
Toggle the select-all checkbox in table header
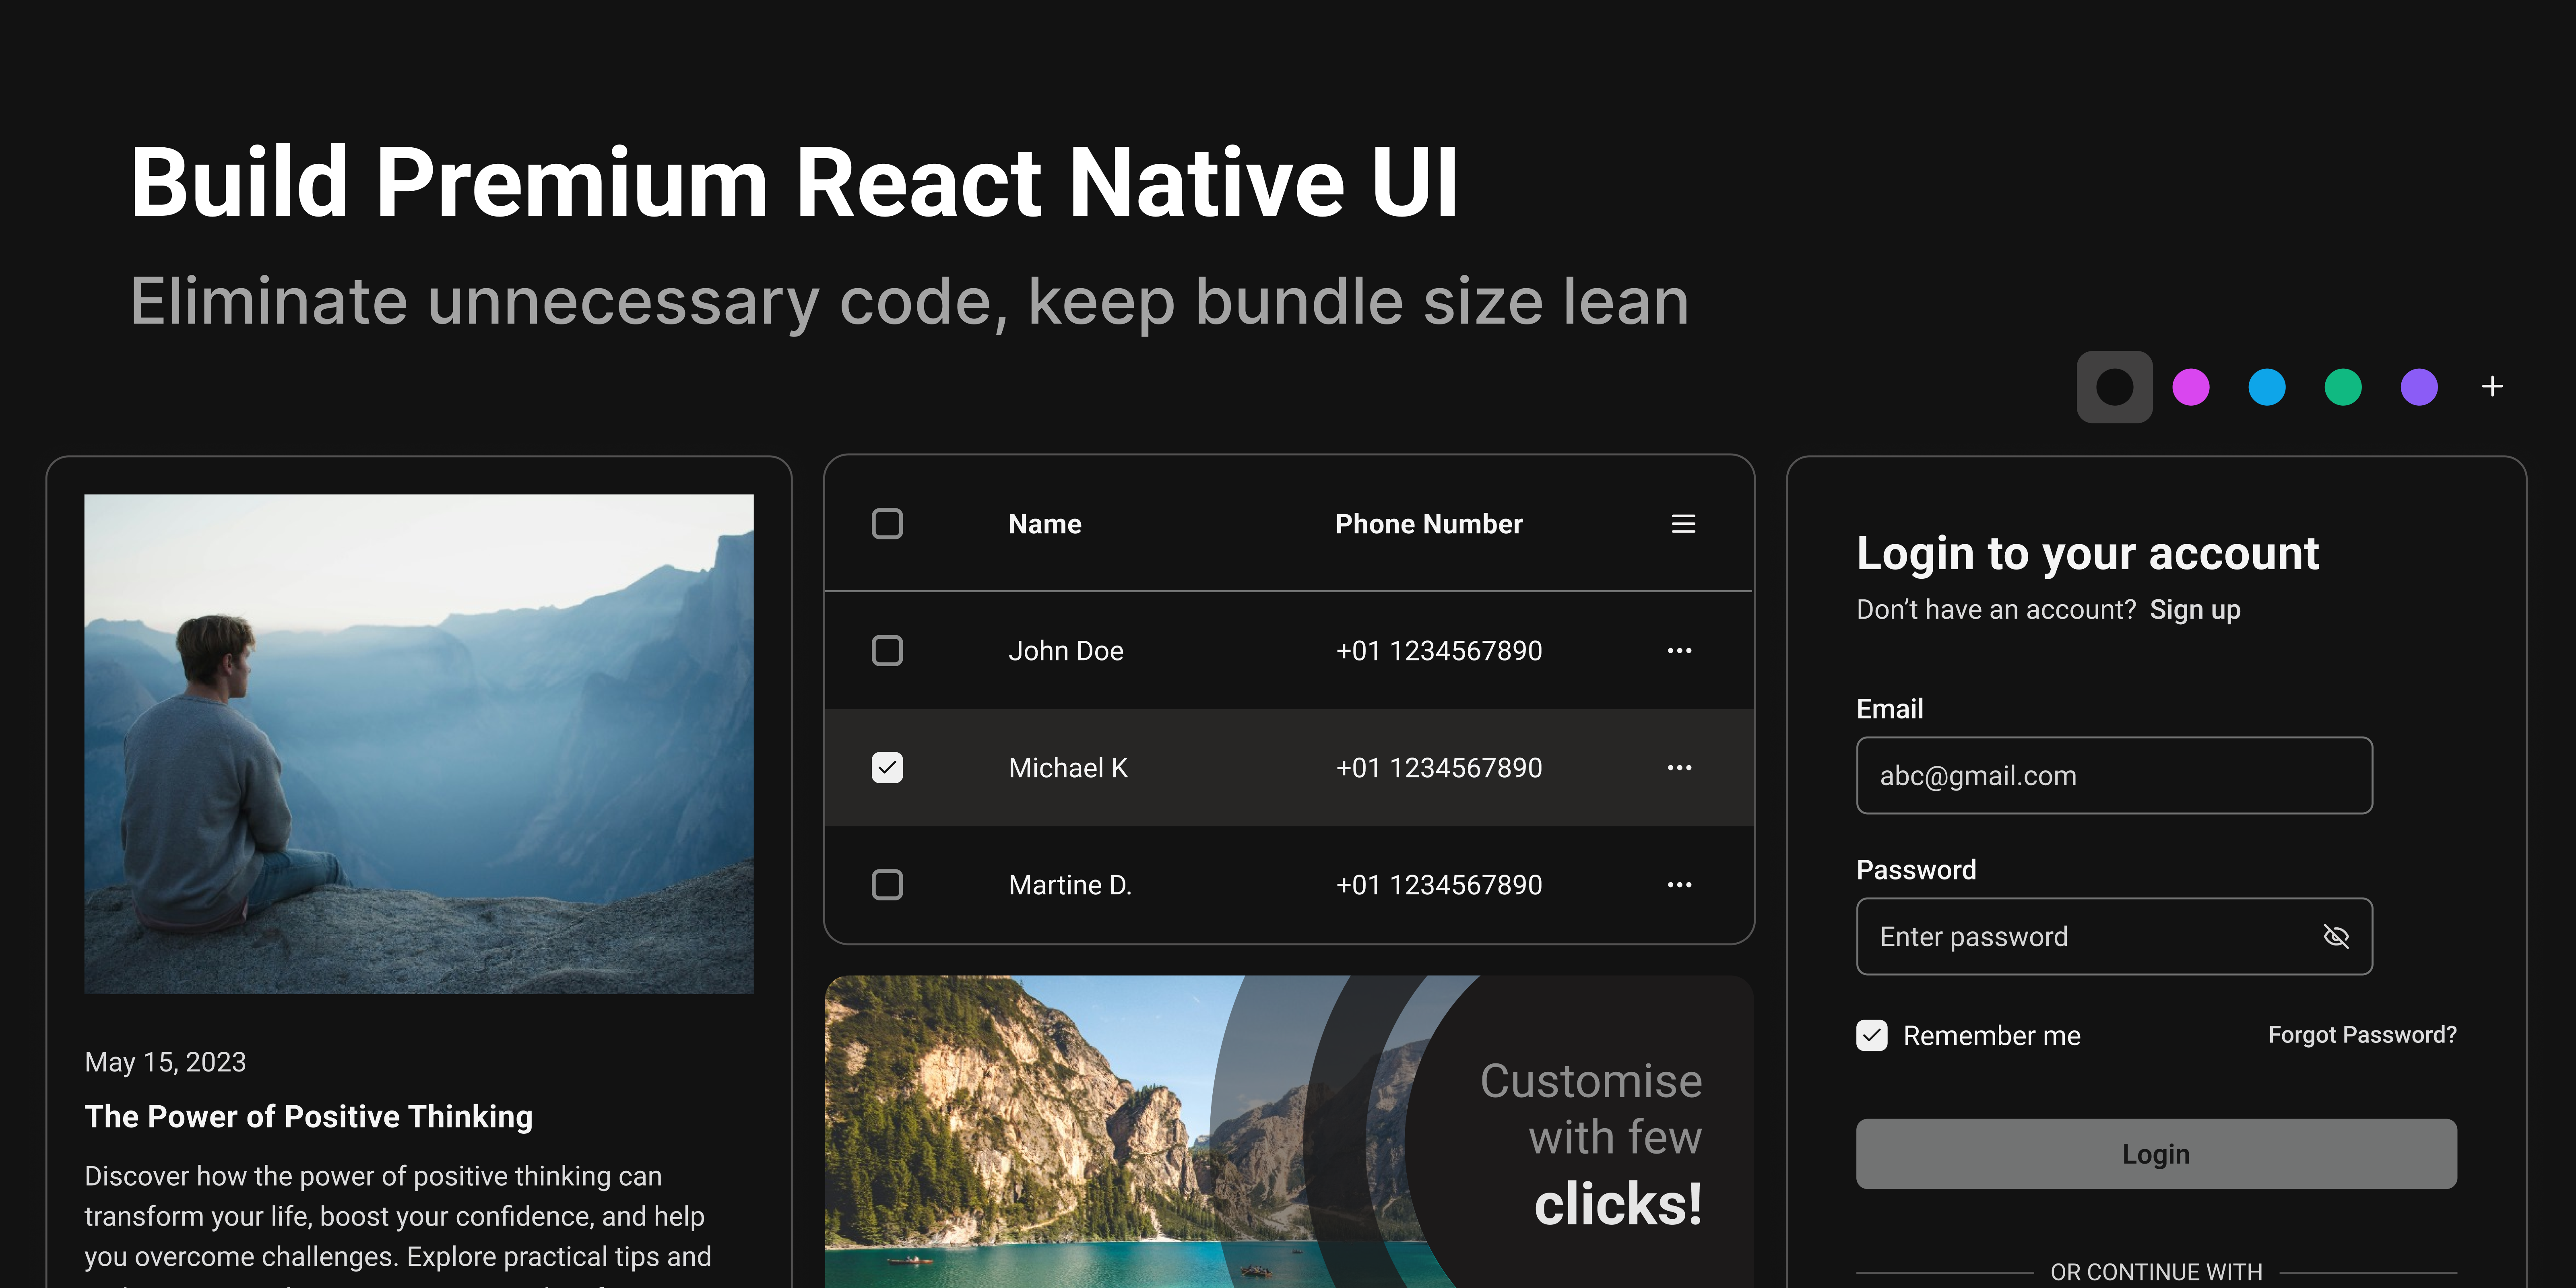(887, 524)
